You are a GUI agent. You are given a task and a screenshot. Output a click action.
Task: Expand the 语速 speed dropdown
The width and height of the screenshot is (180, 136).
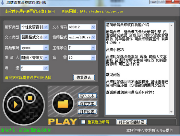click(x=35, y=68)
